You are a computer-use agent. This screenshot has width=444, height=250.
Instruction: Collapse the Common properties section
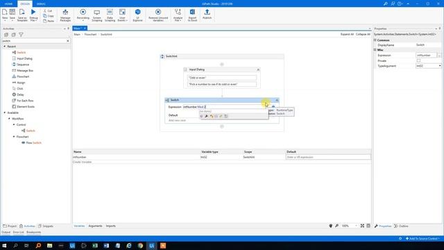click(375, 40)
